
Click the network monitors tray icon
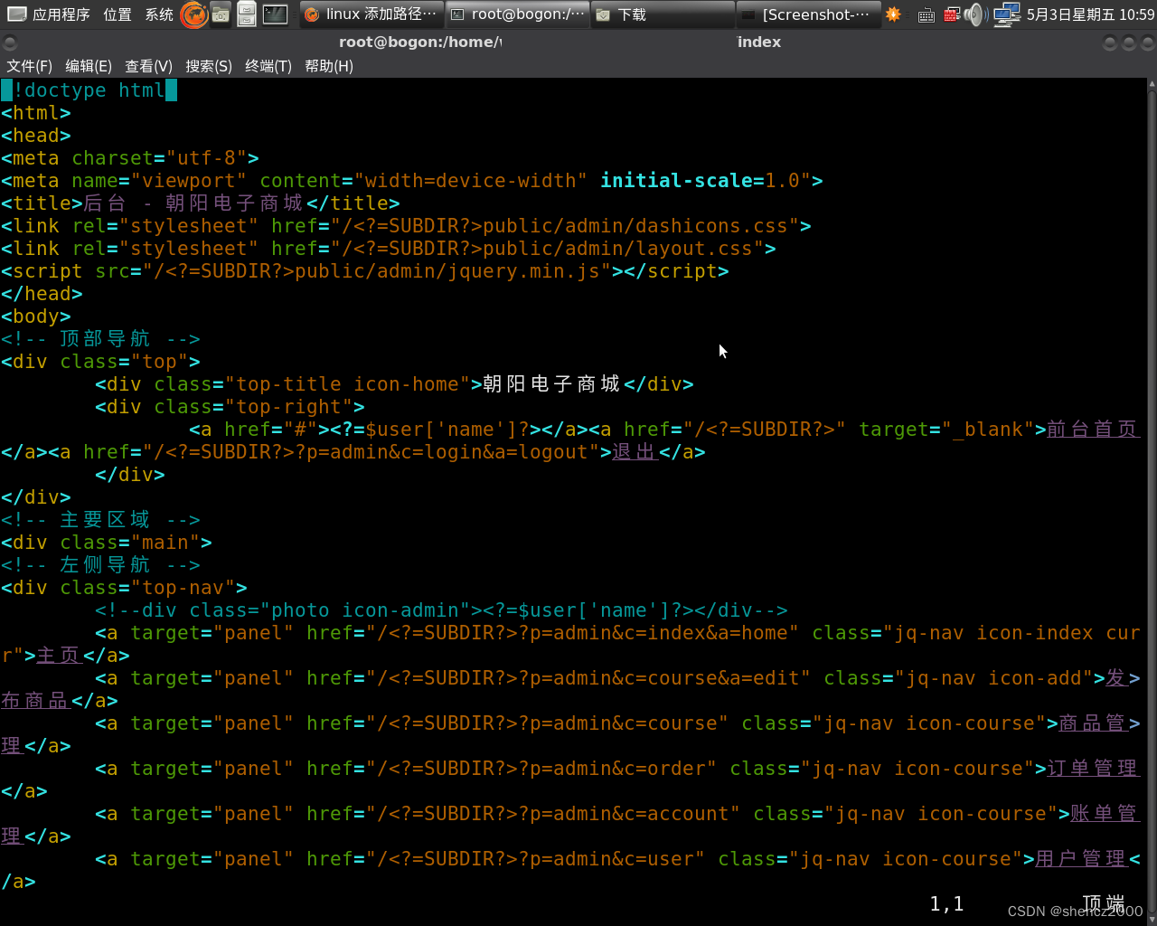tap(1006, 14)
